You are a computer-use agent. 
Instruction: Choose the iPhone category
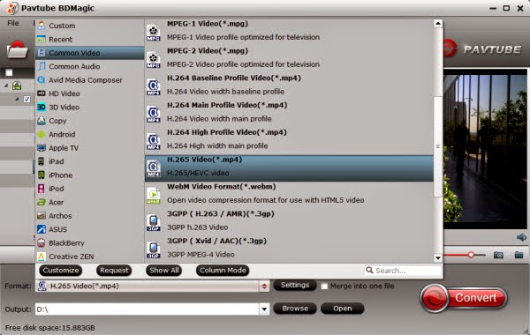(x=89, y=175)
